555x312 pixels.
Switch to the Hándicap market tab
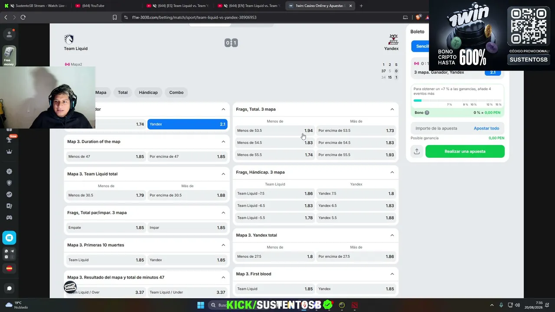click(x=148, y=92)
